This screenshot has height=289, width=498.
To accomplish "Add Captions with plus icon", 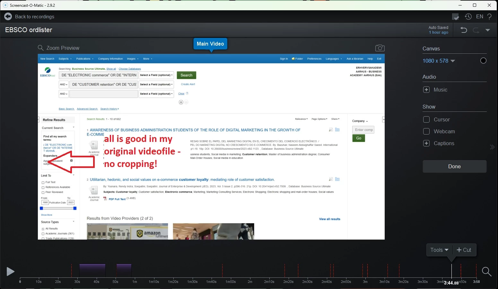I will 426,143.
